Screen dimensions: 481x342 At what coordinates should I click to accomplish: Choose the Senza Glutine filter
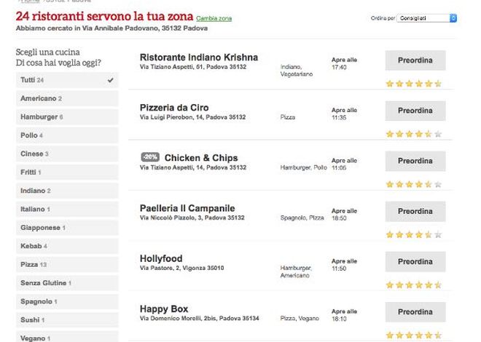67,283
